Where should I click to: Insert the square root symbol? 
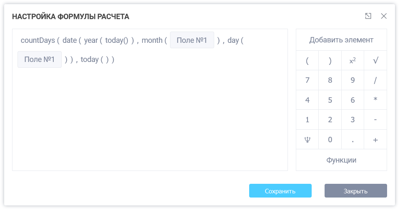pyautogui.click(x=375, y=61)
